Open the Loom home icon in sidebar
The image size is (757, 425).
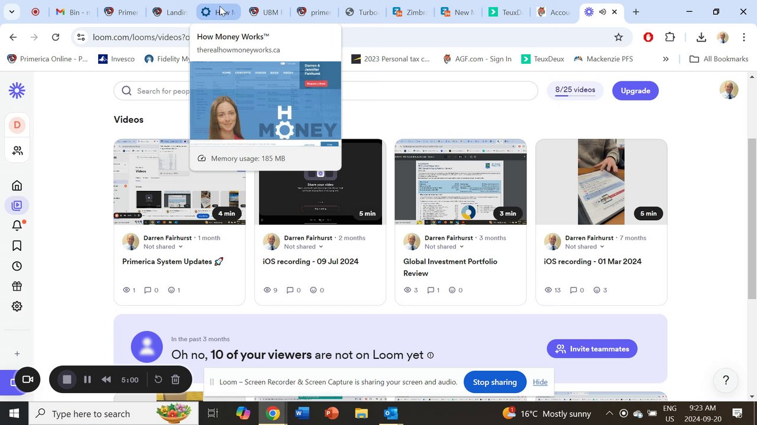coord(17,185)
